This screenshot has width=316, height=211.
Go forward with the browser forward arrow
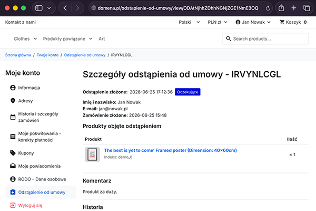coord(77,8)
